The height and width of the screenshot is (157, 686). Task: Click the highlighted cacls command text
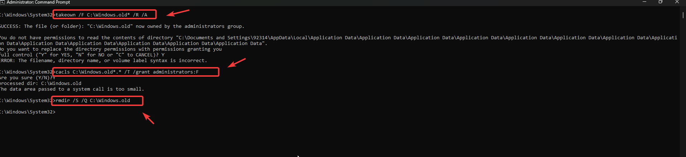127,72
